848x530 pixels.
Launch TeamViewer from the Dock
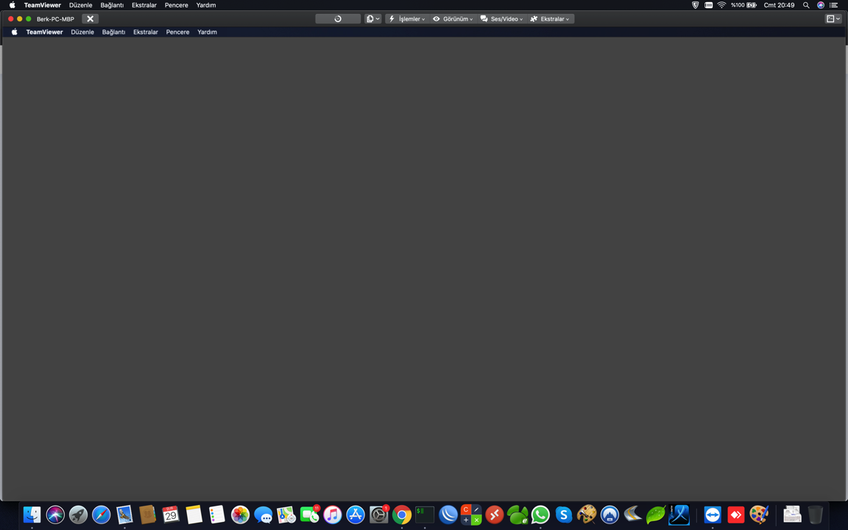click(712, 515)
